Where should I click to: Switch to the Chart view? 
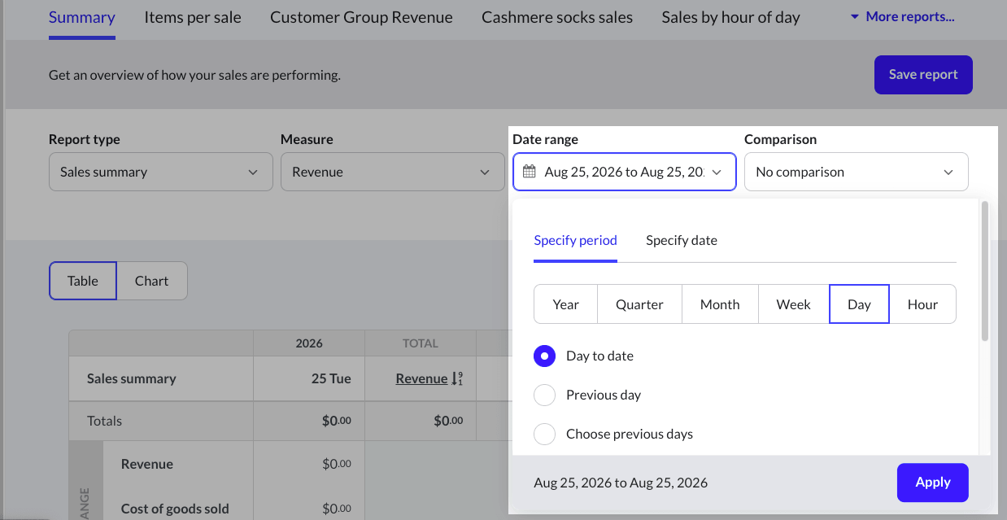tap(152, 281)
